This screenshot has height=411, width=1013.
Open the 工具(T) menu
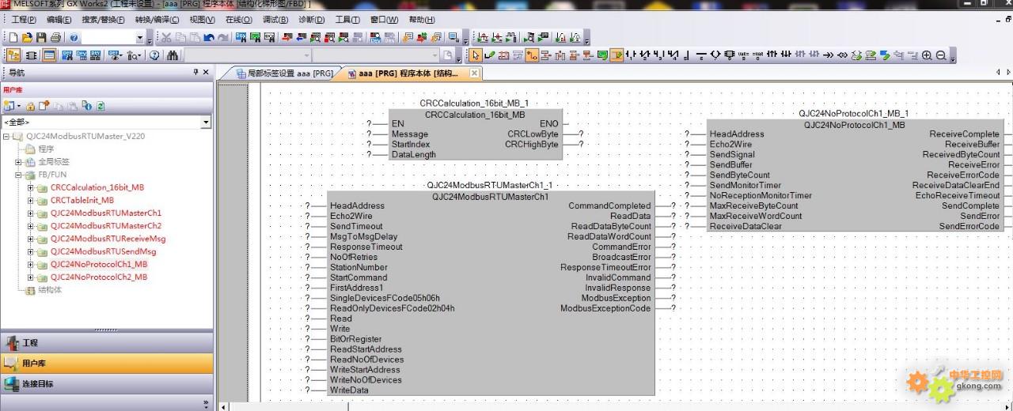point(348,20)
